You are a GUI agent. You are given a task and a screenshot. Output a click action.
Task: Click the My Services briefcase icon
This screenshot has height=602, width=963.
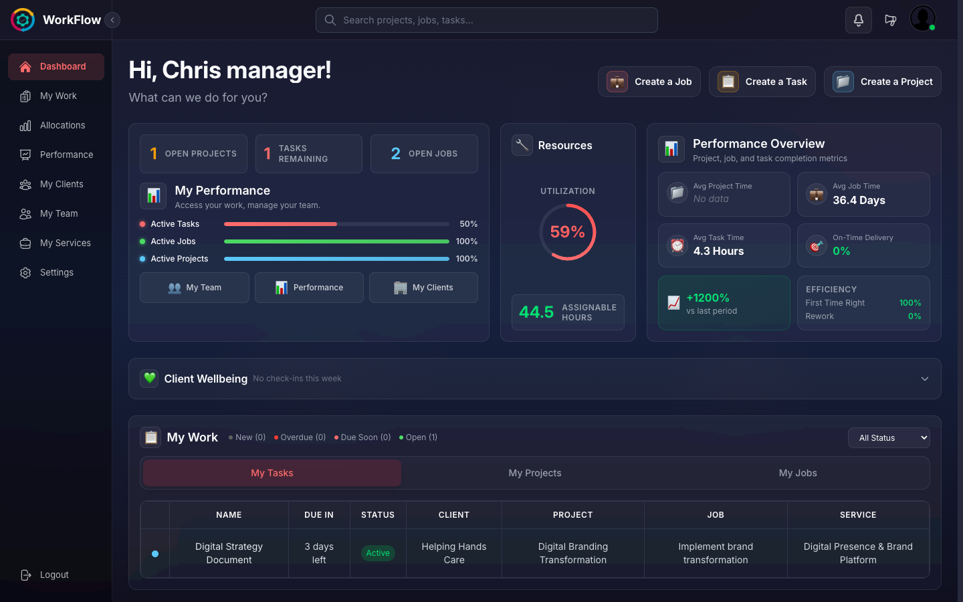pos(25,243)
